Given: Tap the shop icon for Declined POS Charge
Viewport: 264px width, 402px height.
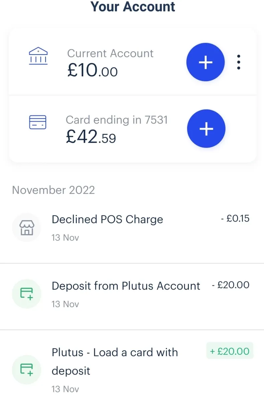Looking at the screenshot, I should (26, 228).
